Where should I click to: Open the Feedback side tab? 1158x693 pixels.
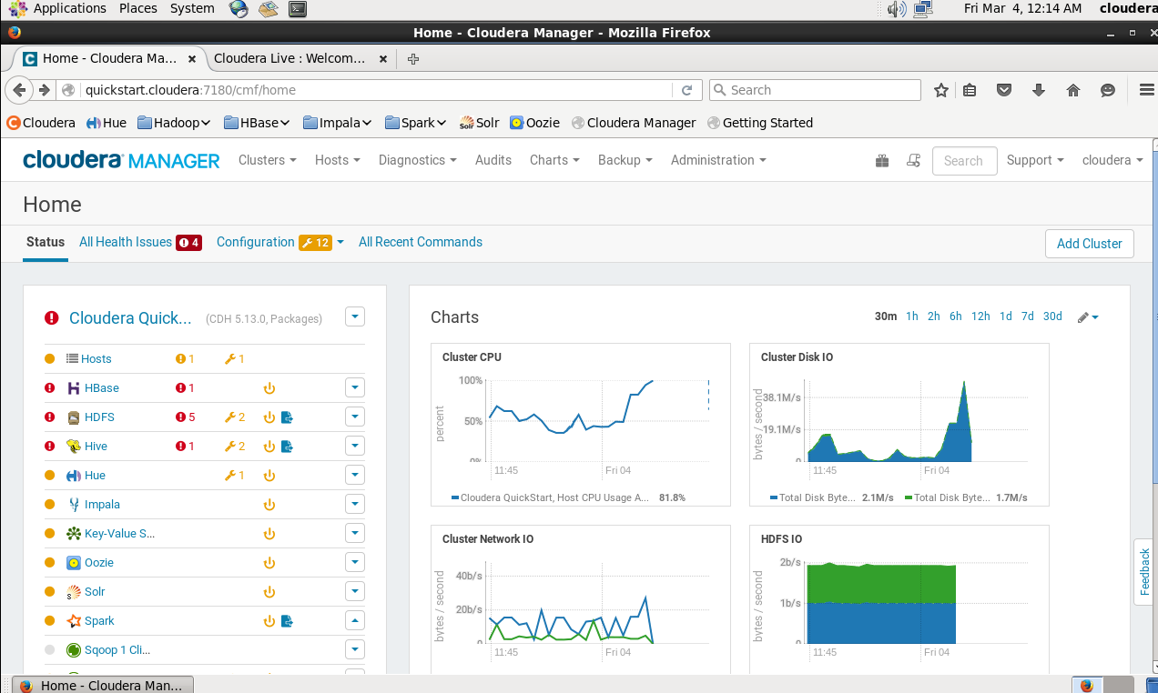1145,572
